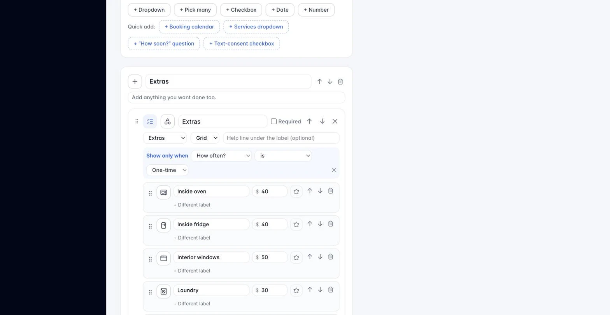Favorite the Inside oven option star

click(296, 192)
